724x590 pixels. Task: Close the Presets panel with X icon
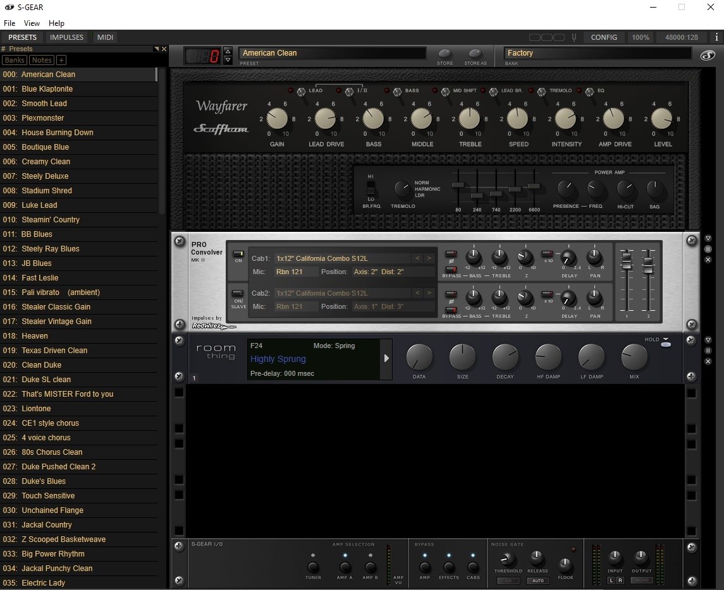tap(164, 49)
